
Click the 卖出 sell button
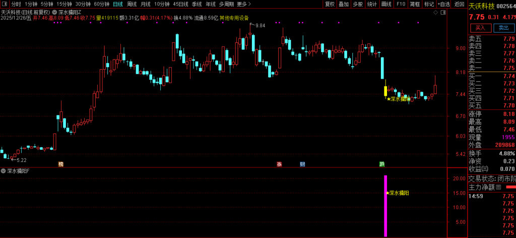point(503,28)
